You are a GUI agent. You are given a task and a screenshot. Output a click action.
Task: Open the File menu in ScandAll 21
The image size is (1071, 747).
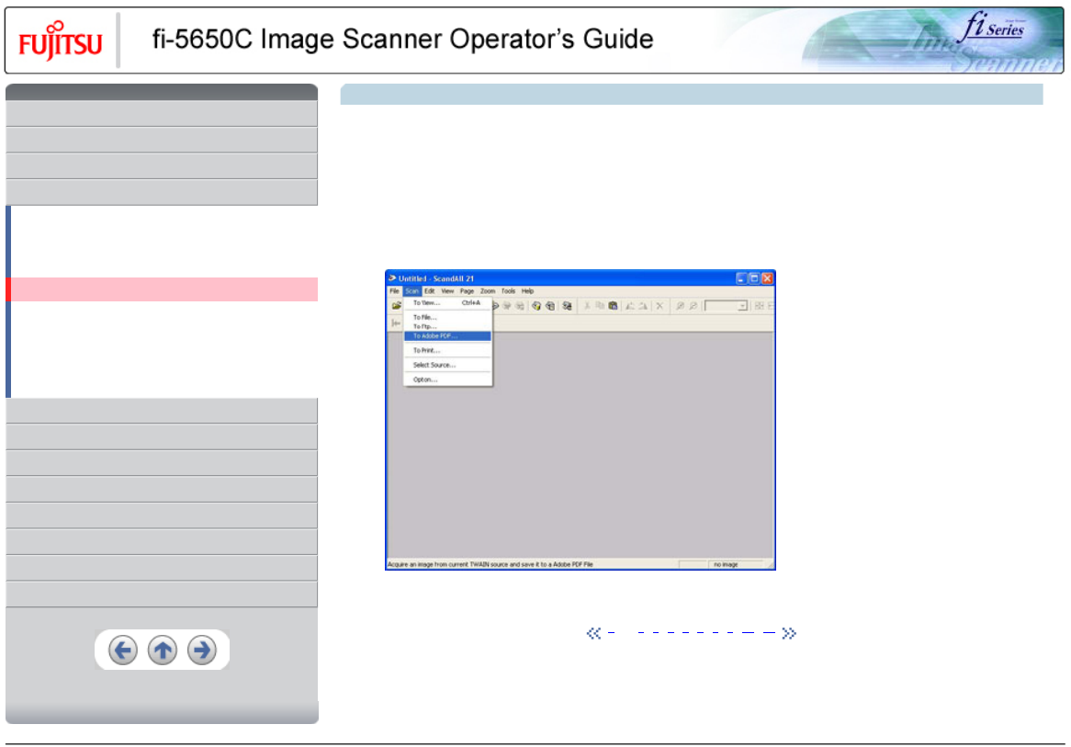pos(394,291)
